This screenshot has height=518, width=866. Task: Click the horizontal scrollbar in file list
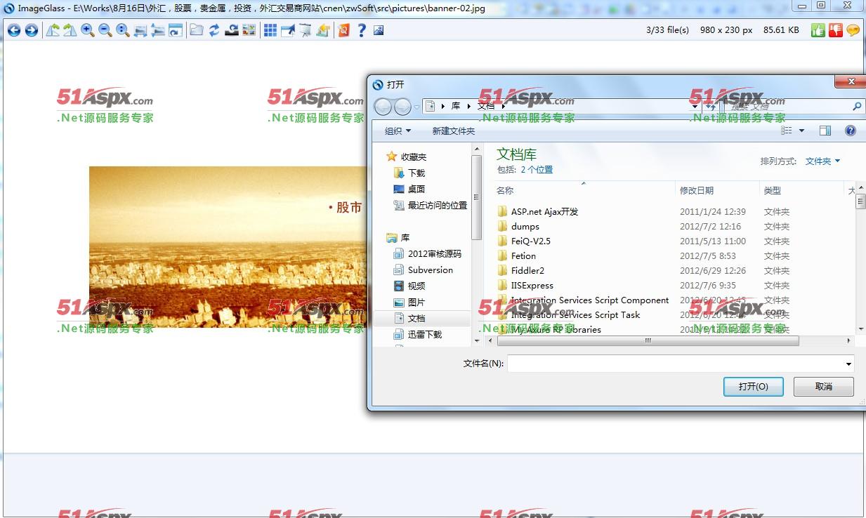click(648, 341)
